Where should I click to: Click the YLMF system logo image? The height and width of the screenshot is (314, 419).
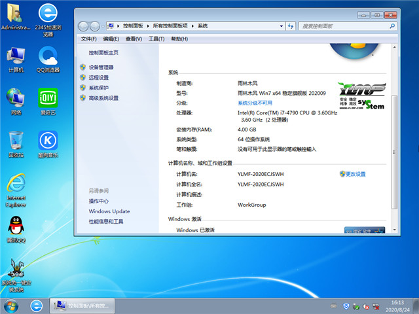pos(362,96)
